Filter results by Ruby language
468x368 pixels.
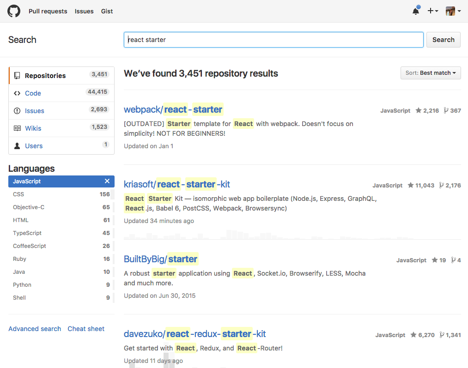pos(61,259)
